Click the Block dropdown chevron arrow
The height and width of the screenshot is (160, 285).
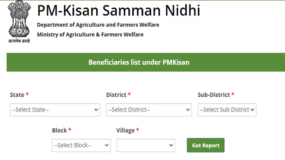(107, 145)
